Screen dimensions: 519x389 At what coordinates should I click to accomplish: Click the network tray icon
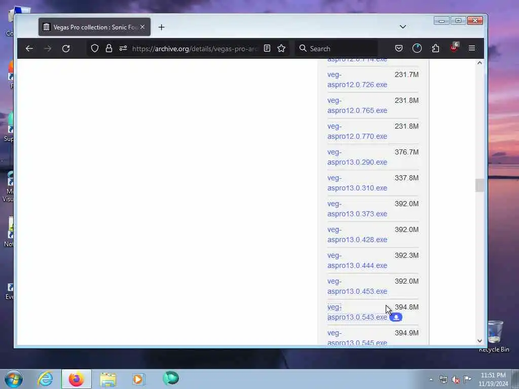coord(443,379)
